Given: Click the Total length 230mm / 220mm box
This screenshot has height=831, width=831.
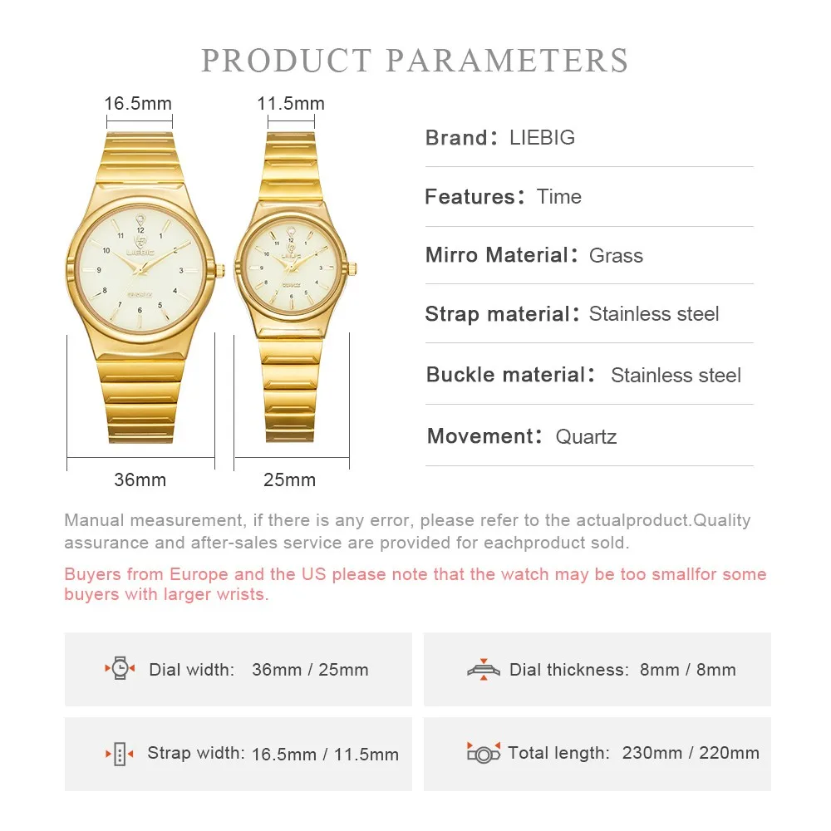Looking at the screenshot, I should [597, 754].
